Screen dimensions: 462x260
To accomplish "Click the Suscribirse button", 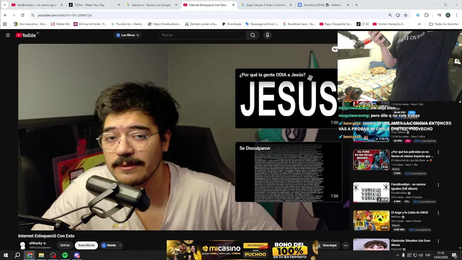I will click(x=86, y=245).
